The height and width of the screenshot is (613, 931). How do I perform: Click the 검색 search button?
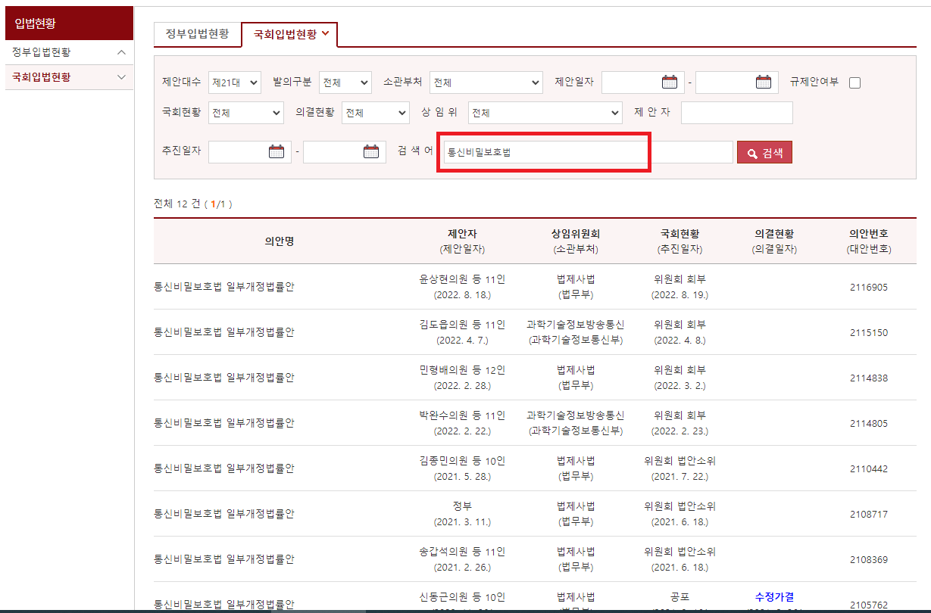point(764,152)
